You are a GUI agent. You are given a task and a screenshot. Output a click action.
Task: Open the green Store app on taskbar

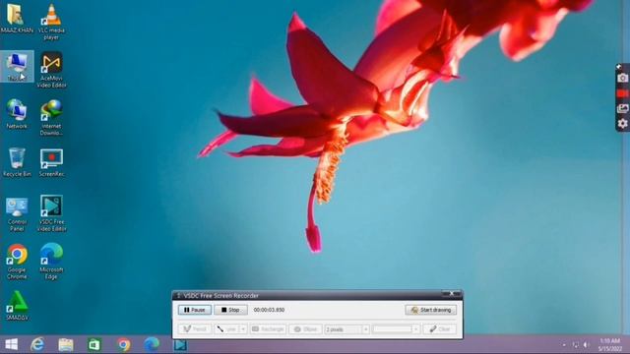[x=94, y=344]
